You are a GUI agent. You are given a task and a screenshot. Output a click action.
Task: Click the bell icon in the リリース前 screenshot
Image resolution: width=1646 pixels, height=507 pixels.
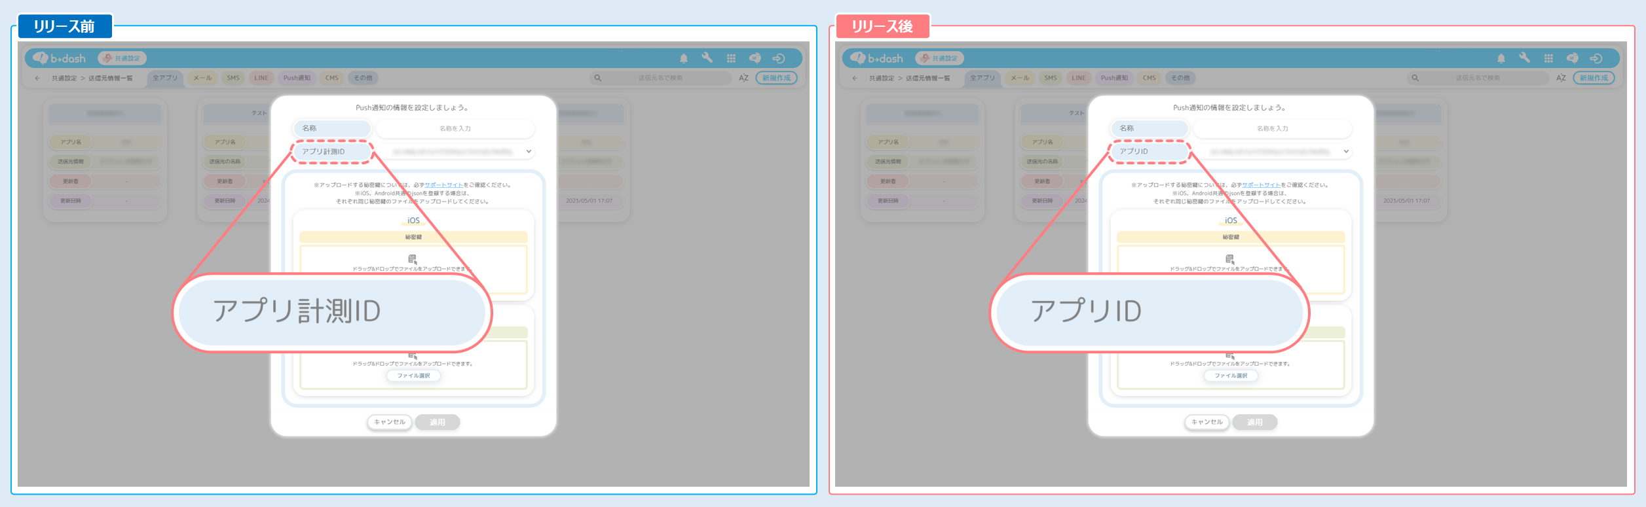tap(683, 58)
